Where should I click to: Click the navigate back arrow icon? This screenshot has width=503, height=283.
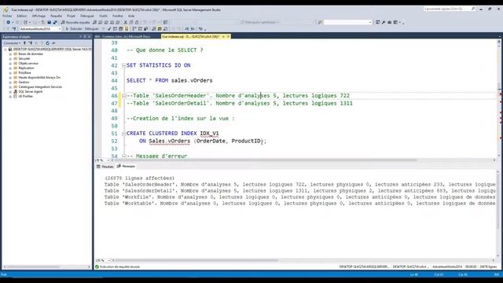point(9,23)
